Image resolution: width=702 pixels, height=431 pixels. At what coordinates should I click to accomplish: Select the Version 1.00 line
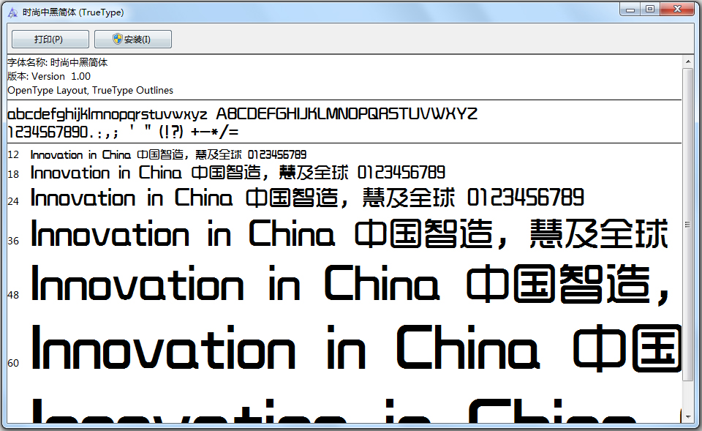pyautogui.click(x=48, y=76)
